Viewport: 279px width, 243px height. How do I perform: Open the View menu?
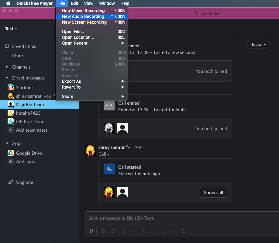click(89, 3)
